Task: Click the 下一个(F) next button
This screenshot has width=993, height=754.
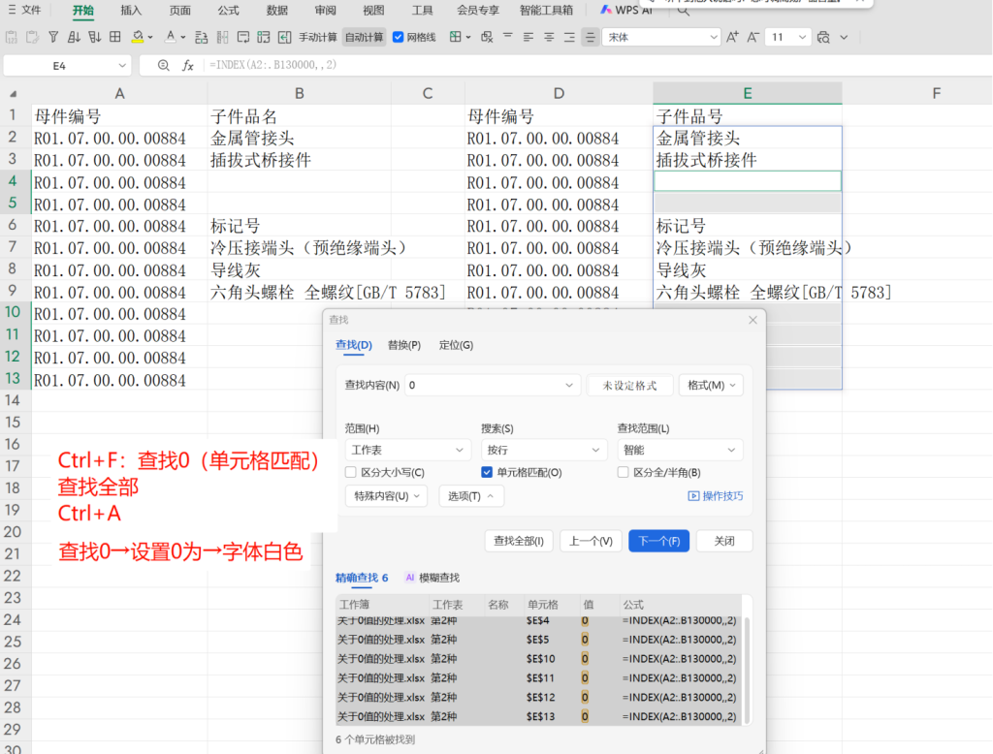Action: click(x=658, y=541)
